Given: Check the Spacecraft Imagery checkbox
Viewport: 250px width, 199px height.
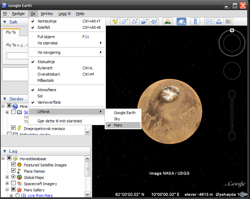Looking at the screenshot, I should (13, 183).
